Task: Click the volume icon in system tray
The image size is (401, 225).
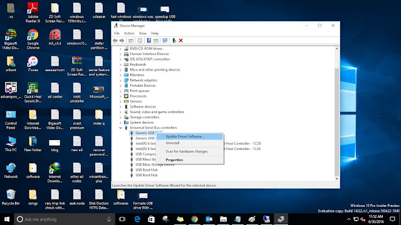Action: tap(363, 219)
